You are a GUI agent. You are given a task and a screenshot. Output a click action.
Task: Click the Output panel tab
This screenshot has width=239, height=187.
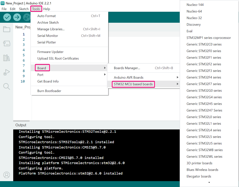point(21,125)
